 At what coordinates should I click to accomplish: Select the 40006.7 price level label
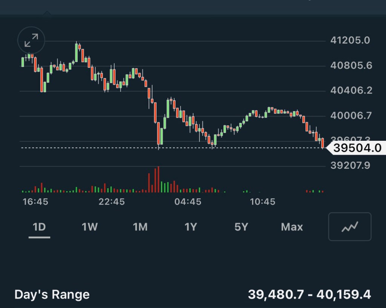351,116
